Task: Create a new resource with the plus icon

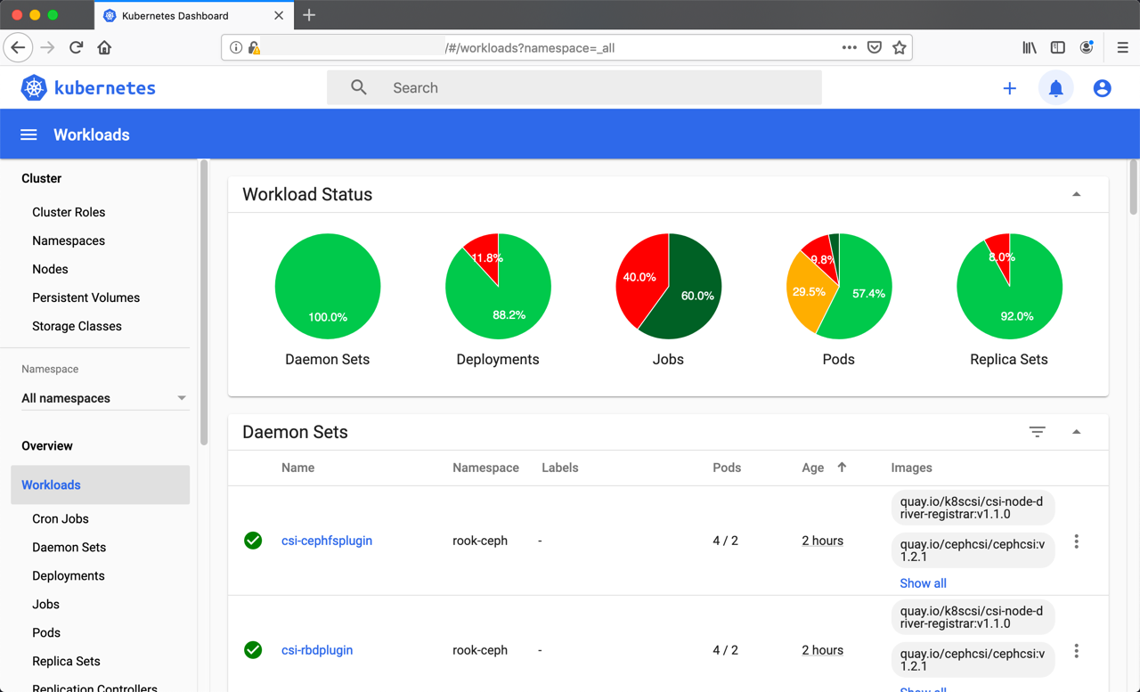Action: pyautogui.click(x=1009, y=87)
